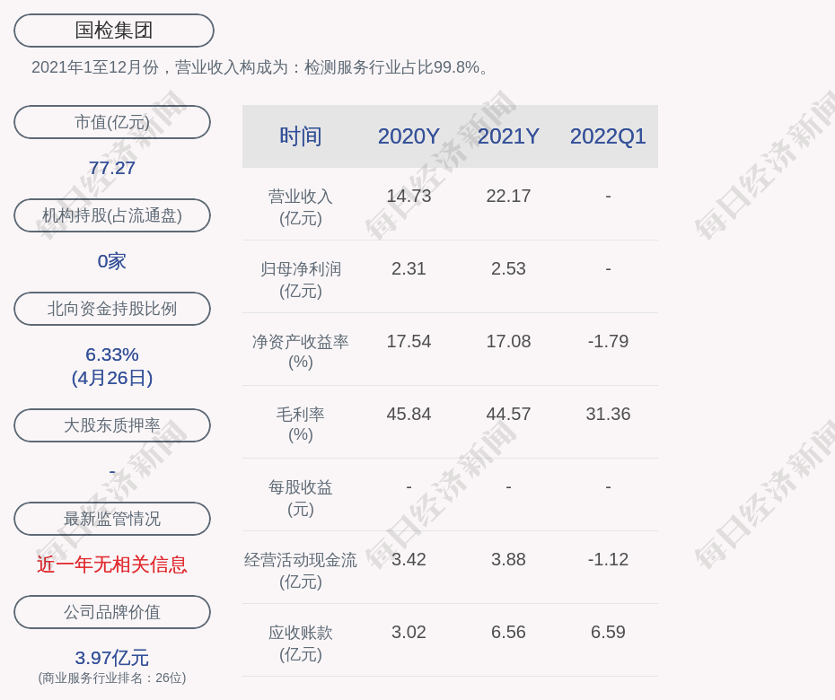Click the 2022Q1 ROE value -1.79

pos(608,341)
